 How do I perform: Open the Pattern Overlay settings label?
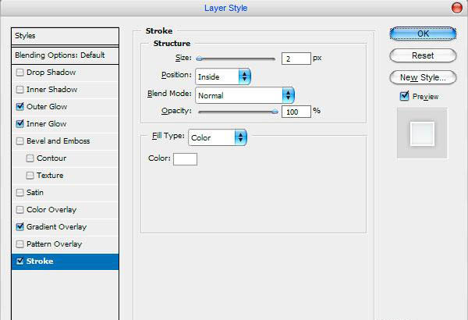54,244
